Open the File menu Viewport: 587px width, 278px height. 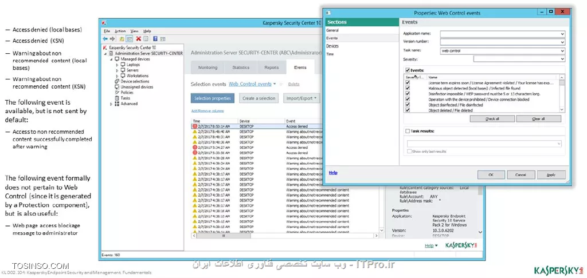click(x=107, y=31)
